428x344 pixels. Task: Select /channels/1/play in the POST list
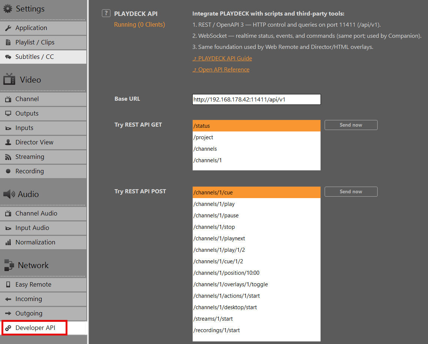(256, 204)
